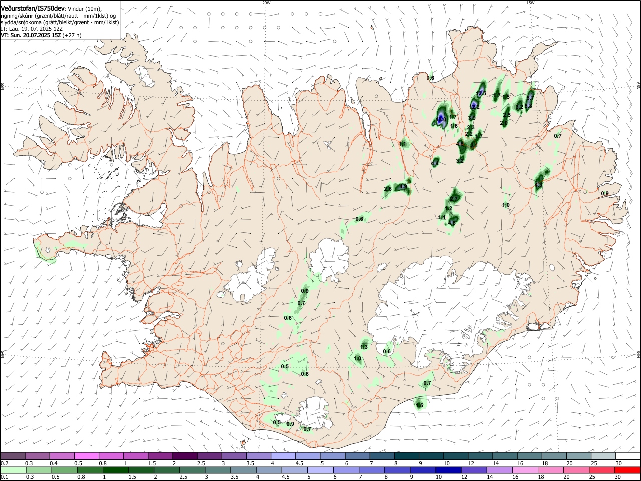The image size is (641, 481).
Task: Select the light pink 16–18 swatch in lower legend
Action: click(x=525, y=470)
